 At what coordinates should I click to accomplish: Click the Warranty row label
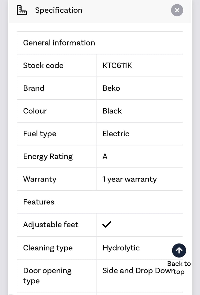[40, 179]
